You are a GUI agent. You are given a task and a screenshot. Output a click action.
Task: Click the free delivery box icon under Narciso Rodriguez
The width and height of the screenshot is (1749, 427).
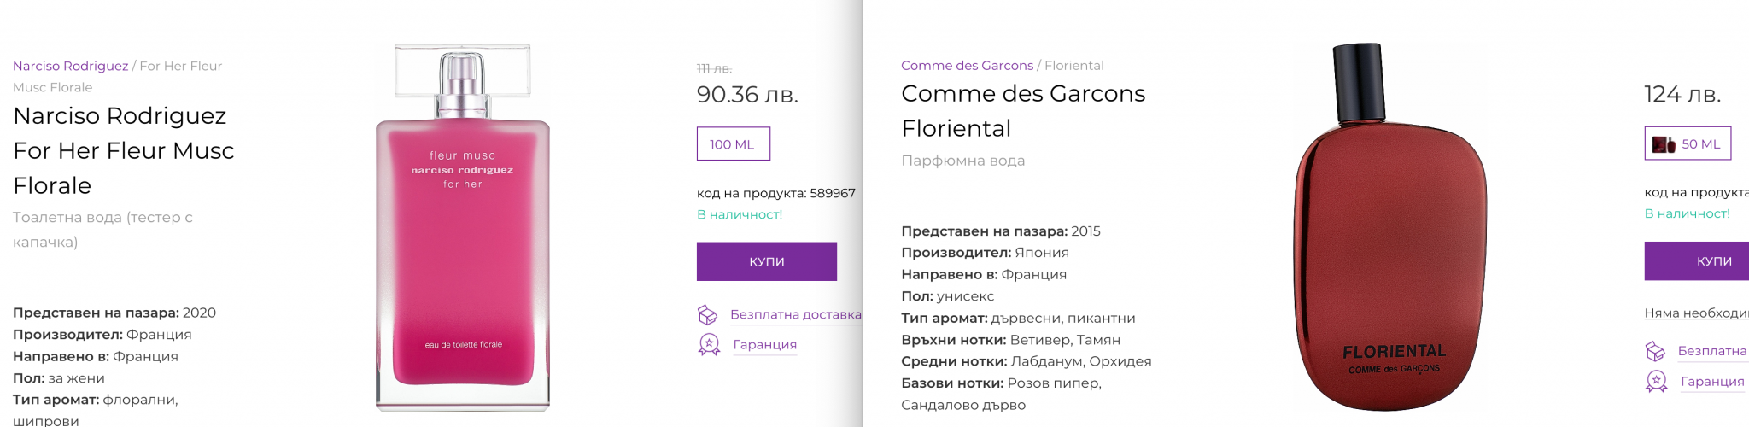707,315
